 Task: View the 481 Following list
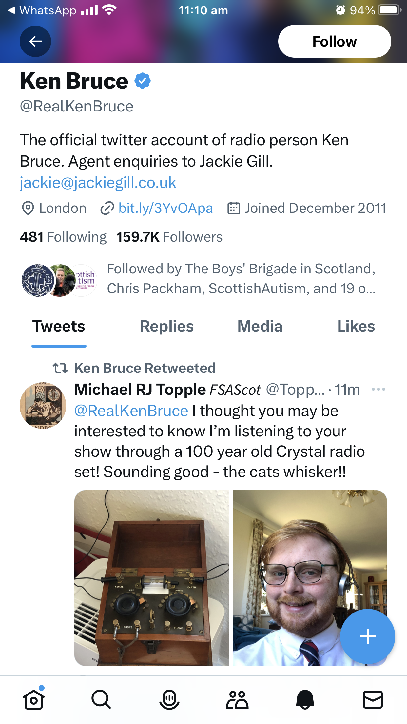point(63,237)
